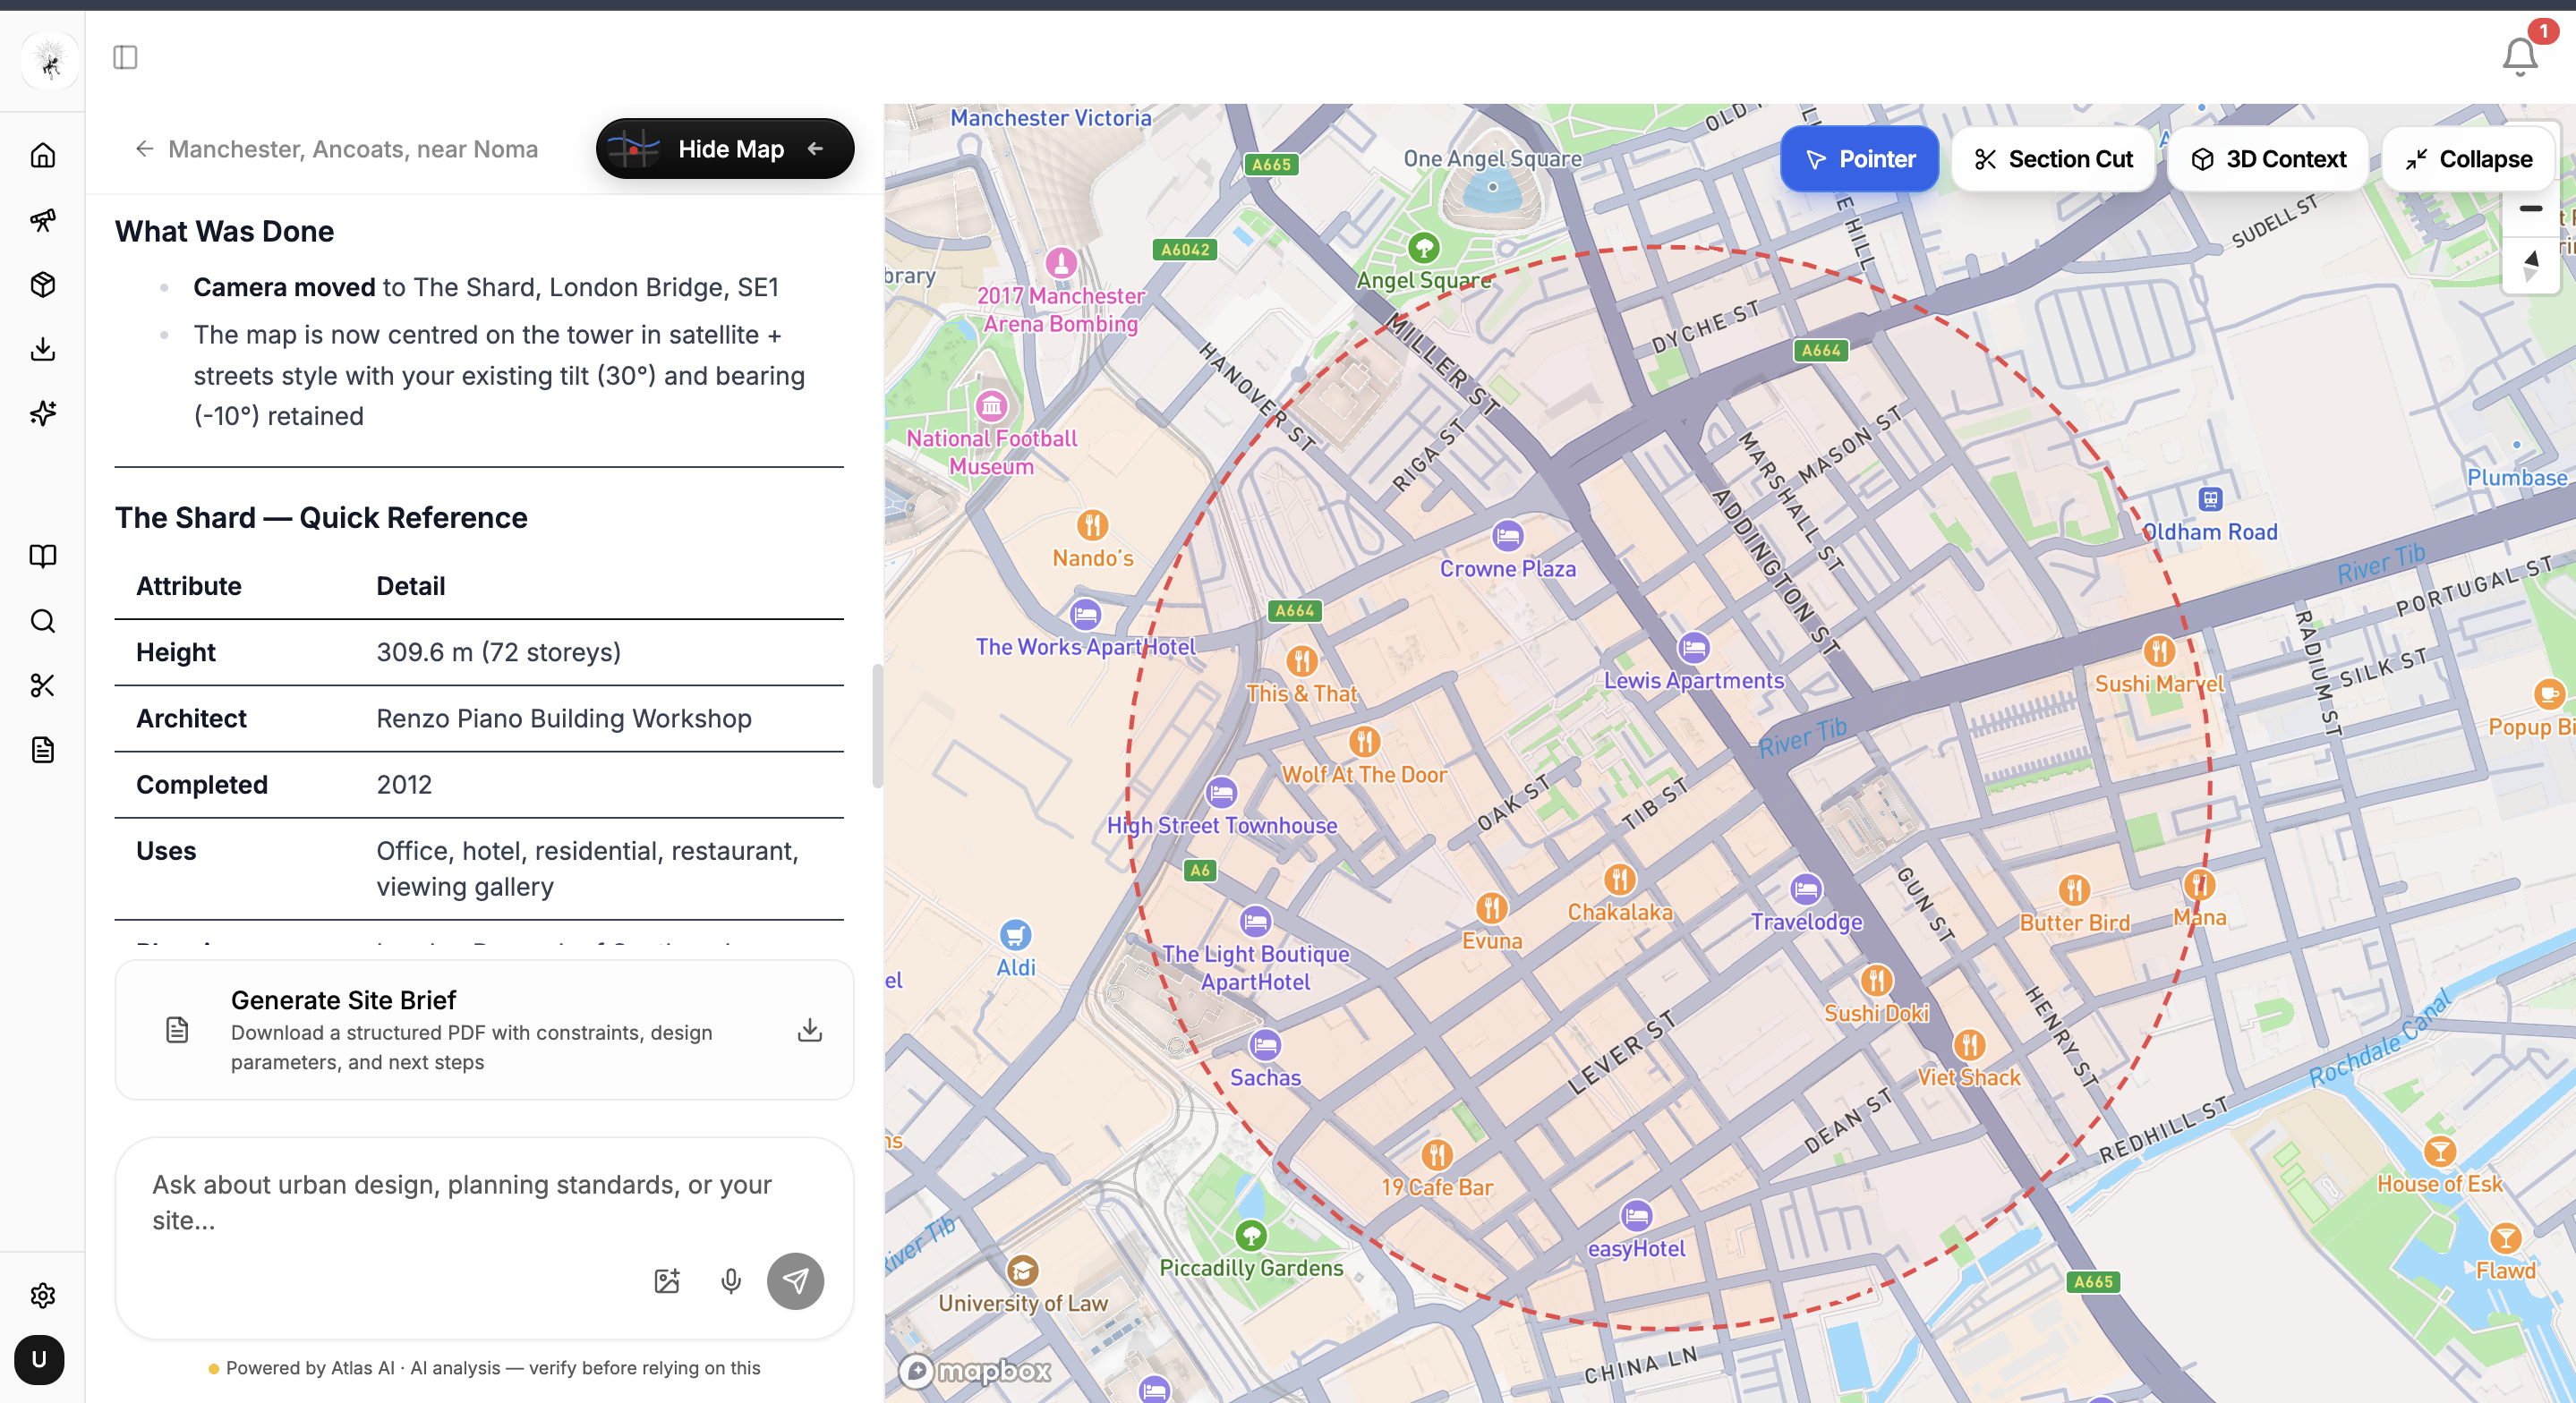
Task: Click the 'Architect' attribute label
Action: coord(191,718)
